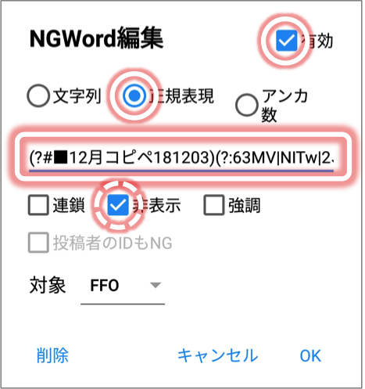The width and height of the screenshot is (365, 389).
Task: Choose the アンカ数 radio option
Action: [246, 105]
